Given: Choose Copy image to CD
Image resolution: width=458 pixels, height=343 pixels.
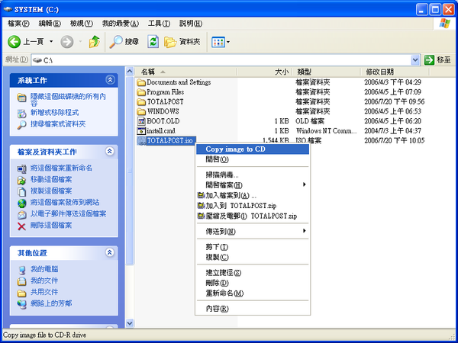Looking at the screenshot, I should [x=253, y=149].
